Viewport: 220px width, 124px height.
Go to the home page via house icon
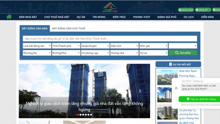click(9, 17)
